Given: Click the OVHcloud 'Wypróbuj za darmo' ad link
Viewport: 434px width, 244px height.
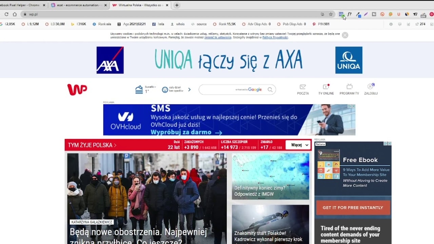Looking at the screenshot, I should [186, 132].
